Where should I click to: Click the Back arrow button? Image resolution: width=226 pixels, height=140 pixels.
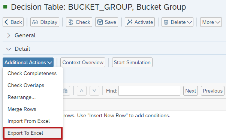click(13, 22)
